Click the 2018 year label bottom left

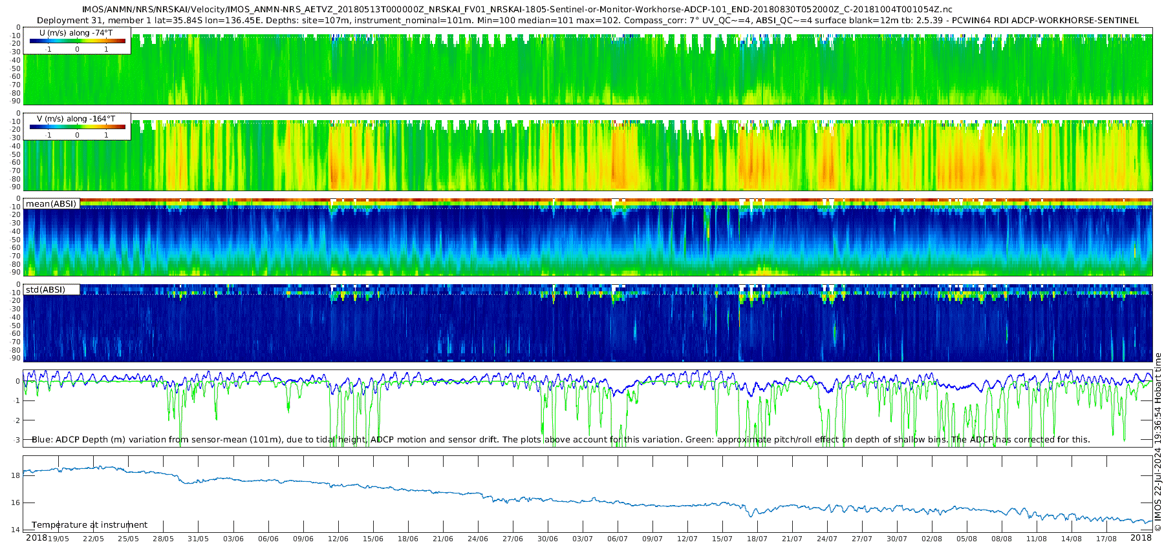pyautogui.click(x=36, y=537)
